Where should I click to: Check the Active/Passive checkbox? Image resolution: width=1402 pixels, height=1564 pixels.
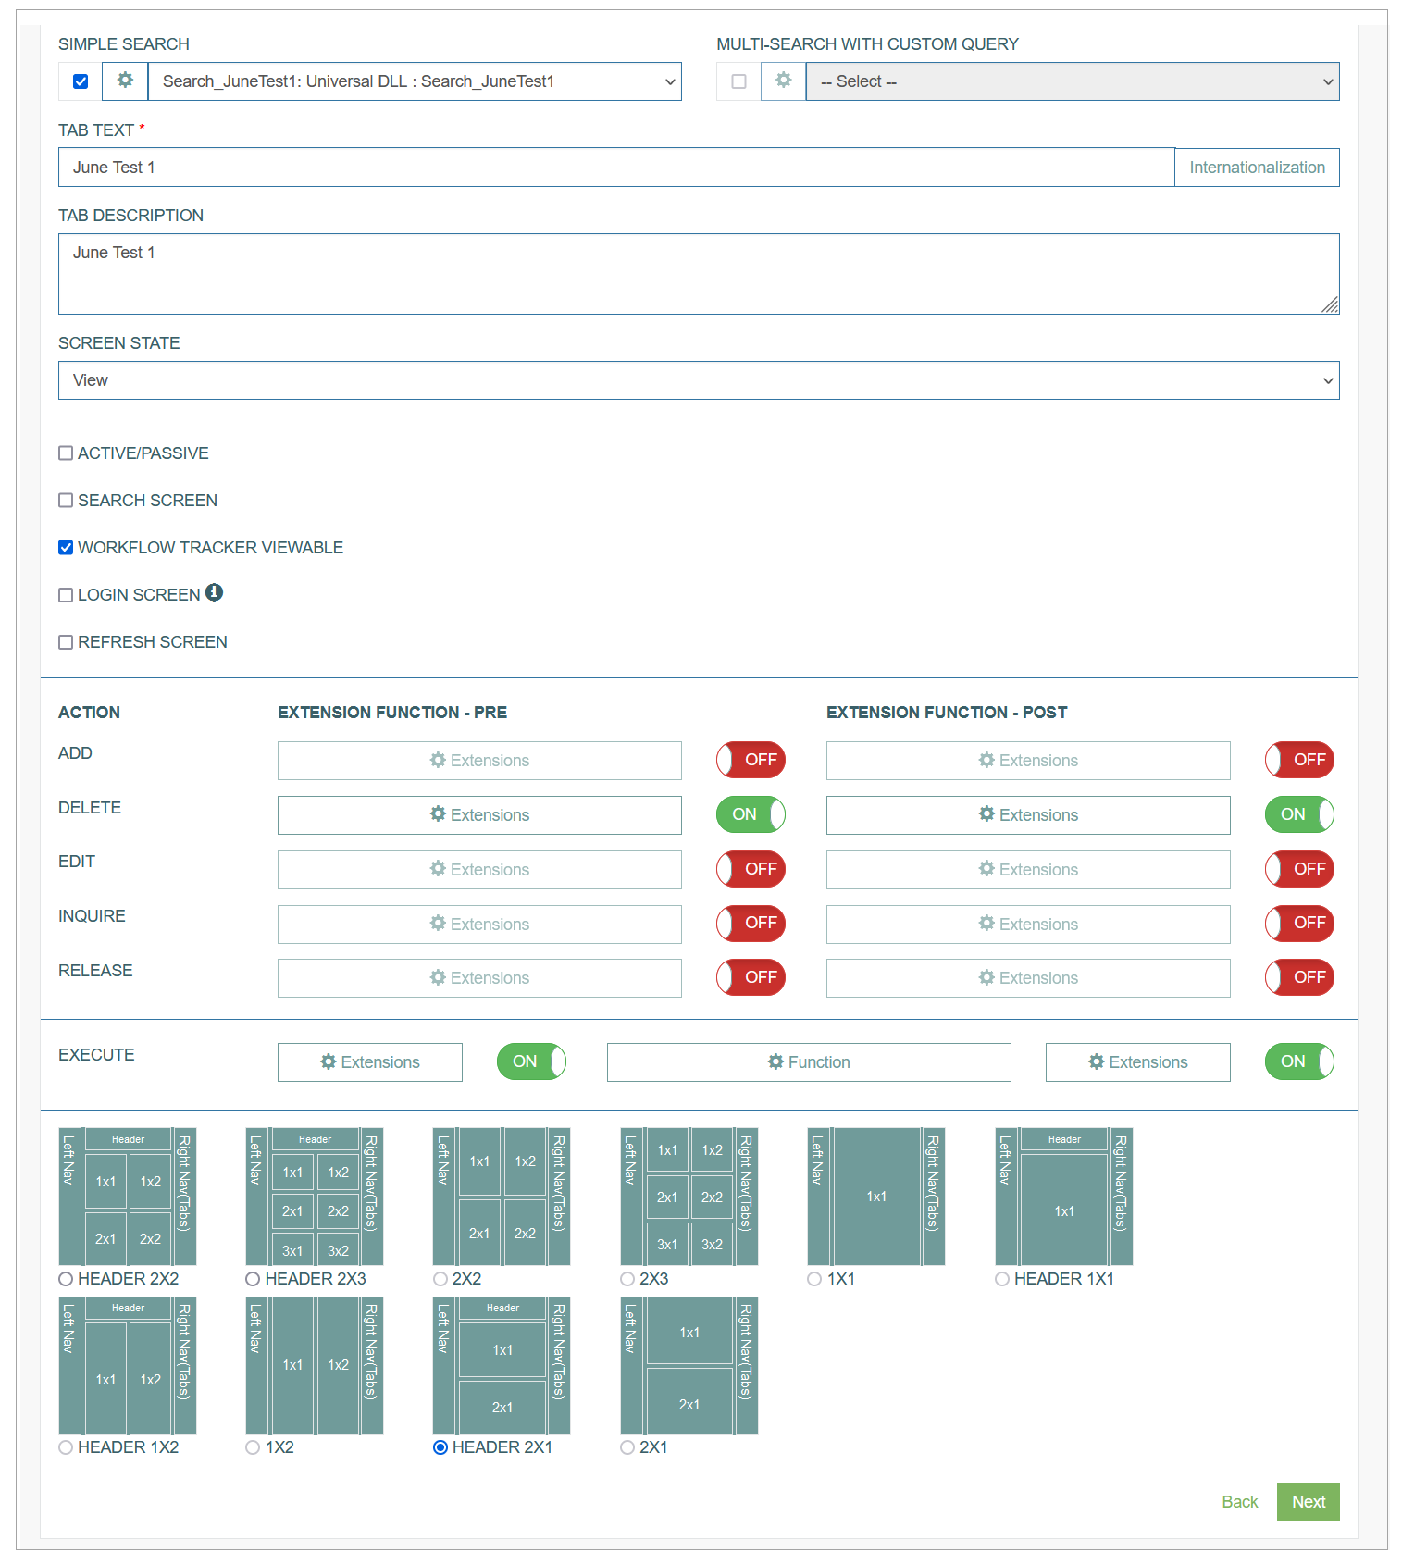click(66, 453)
